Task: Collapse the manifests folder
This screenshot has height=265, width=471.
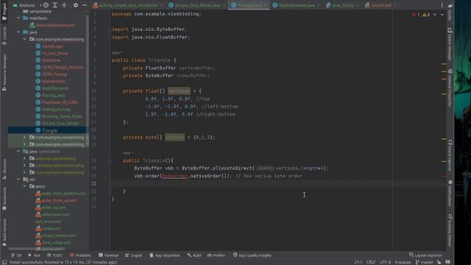Action: (x=18, y=18)
